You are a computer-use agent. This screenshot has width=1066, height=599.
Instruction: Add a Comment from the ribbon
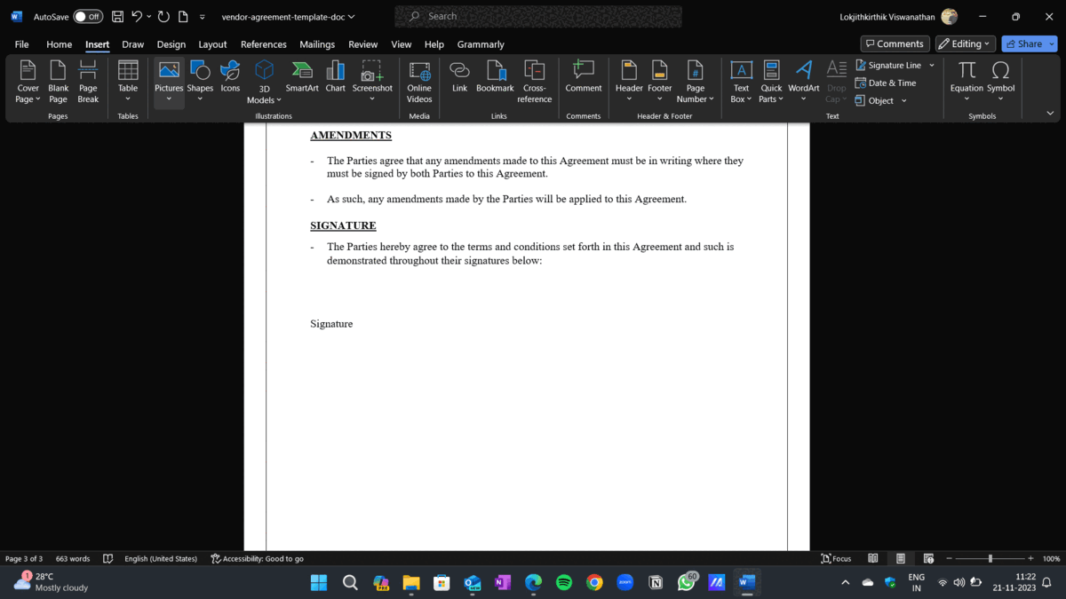tap(584, 77)
